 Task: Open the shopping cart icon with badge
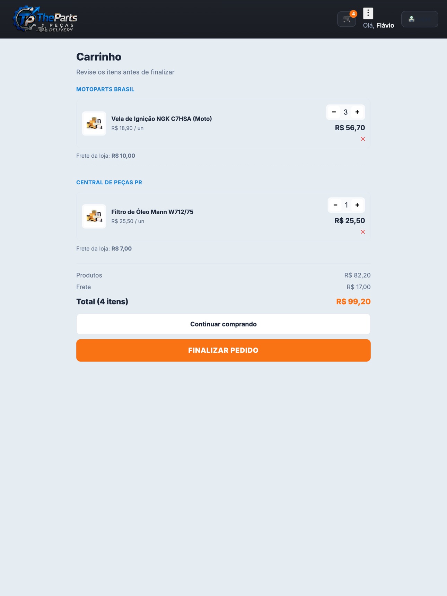tap(347, 19)
